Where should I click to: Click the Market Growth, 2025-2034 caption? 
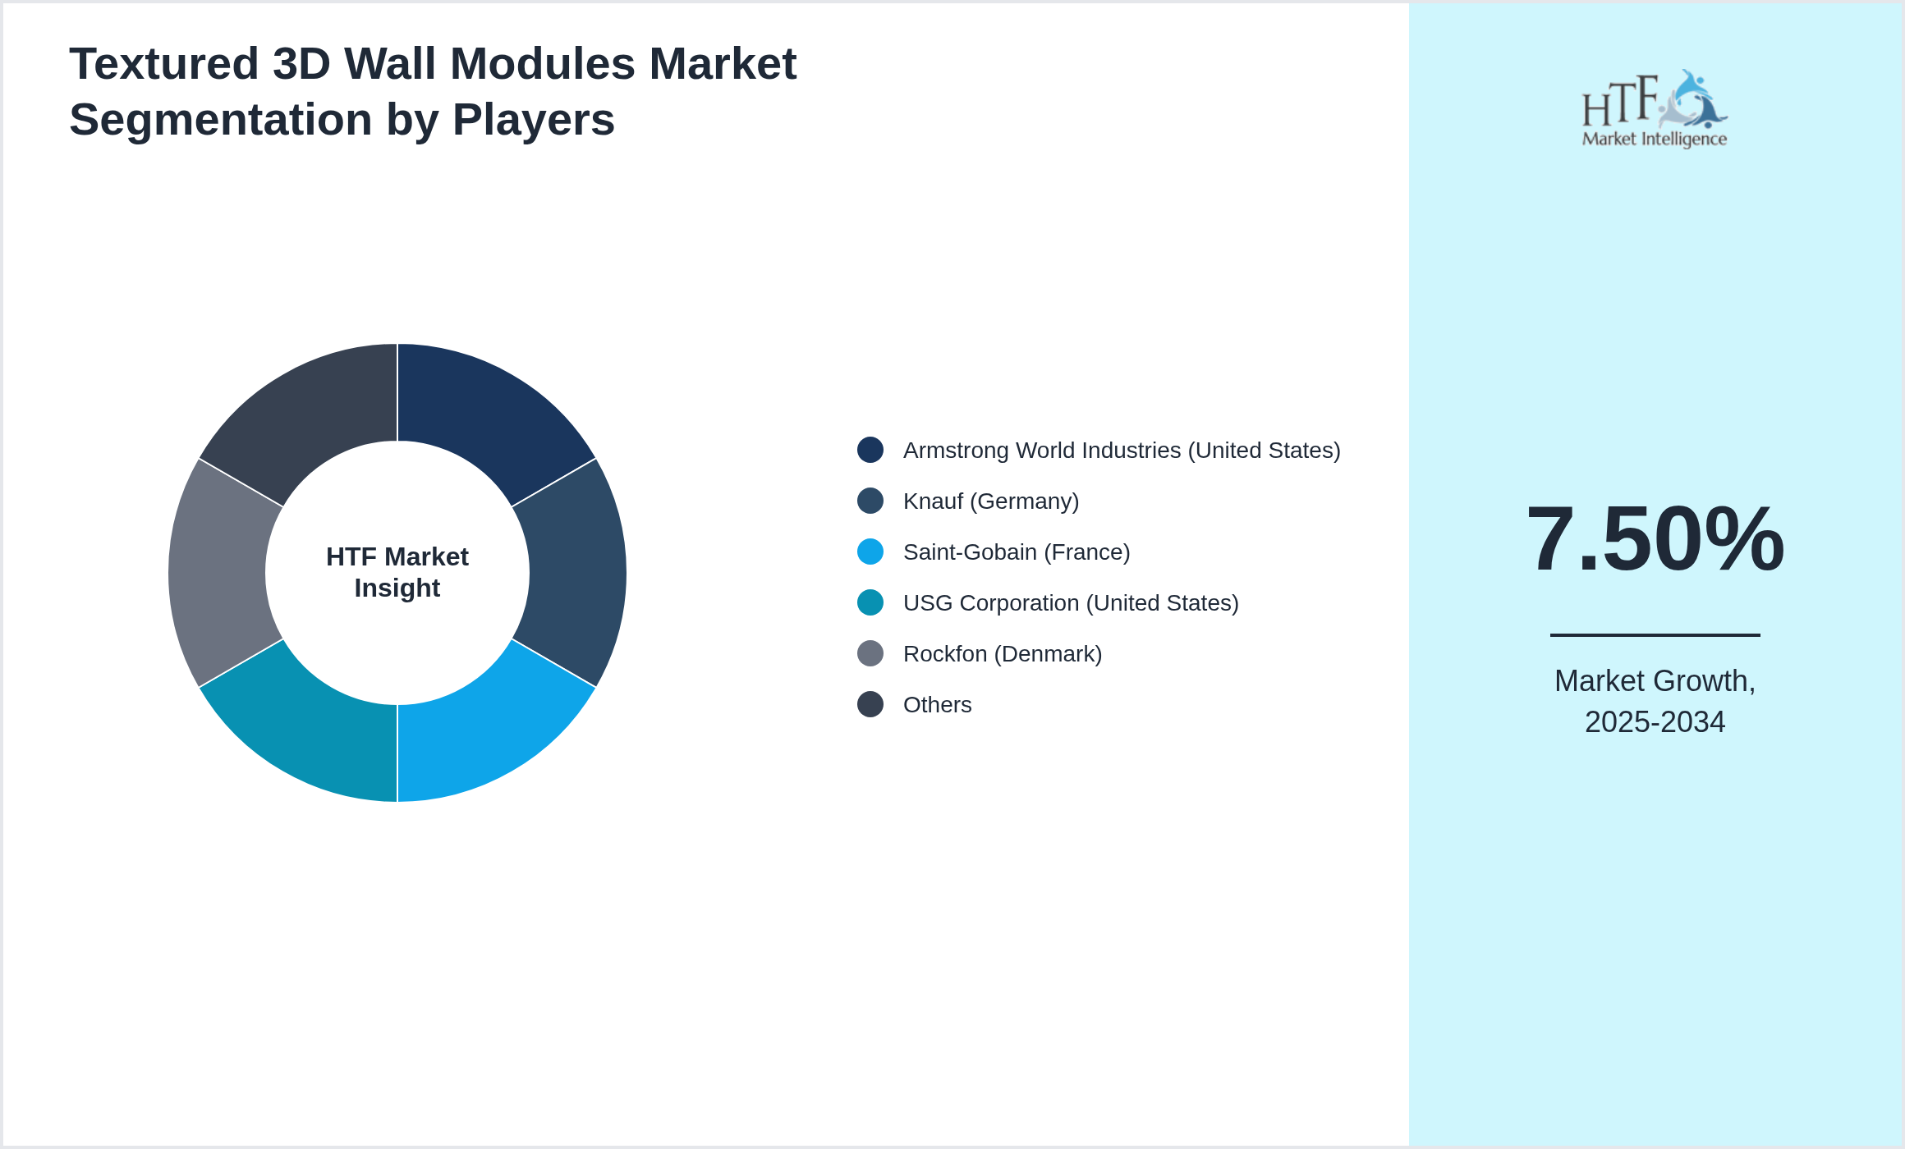point(1655,702)
